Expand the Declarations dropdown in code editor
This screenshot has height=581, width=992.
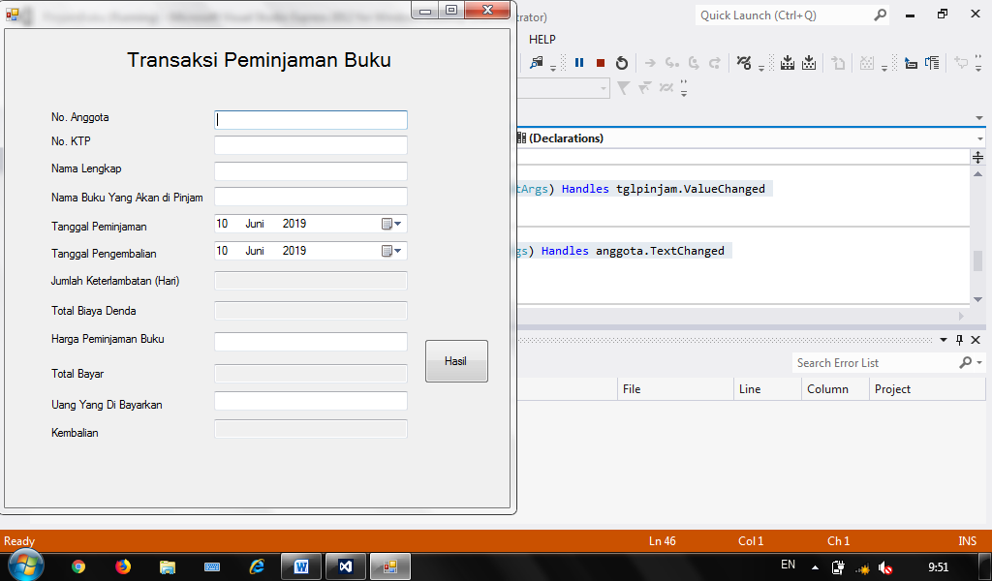point(980,138)
